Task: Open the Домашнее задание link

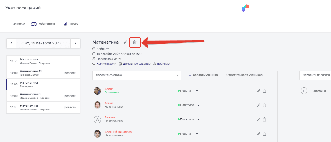Action: click(x=135, y=64)
